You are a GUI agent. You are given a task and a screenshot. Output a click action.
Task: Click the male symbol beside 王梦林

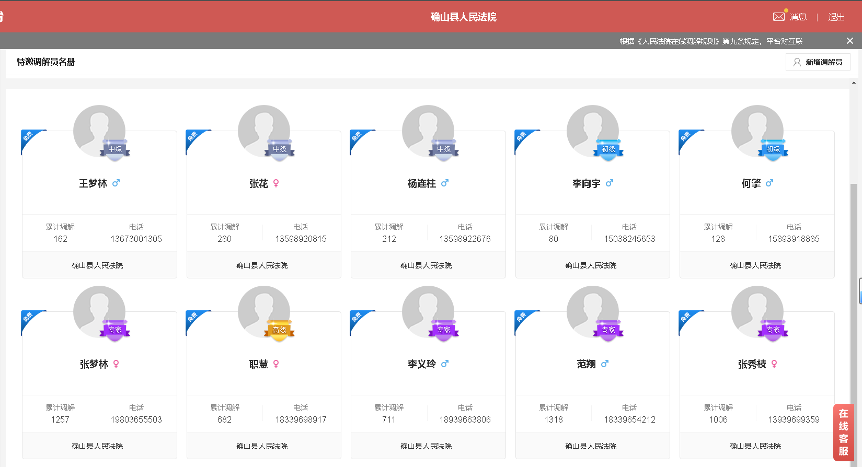(116, 183)
